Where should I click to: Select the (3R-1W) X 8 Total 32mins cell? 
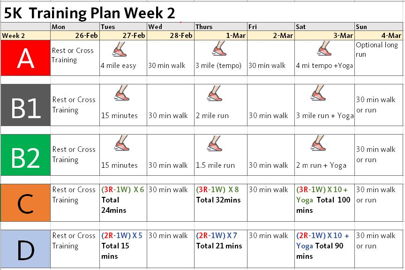point(221,203)
